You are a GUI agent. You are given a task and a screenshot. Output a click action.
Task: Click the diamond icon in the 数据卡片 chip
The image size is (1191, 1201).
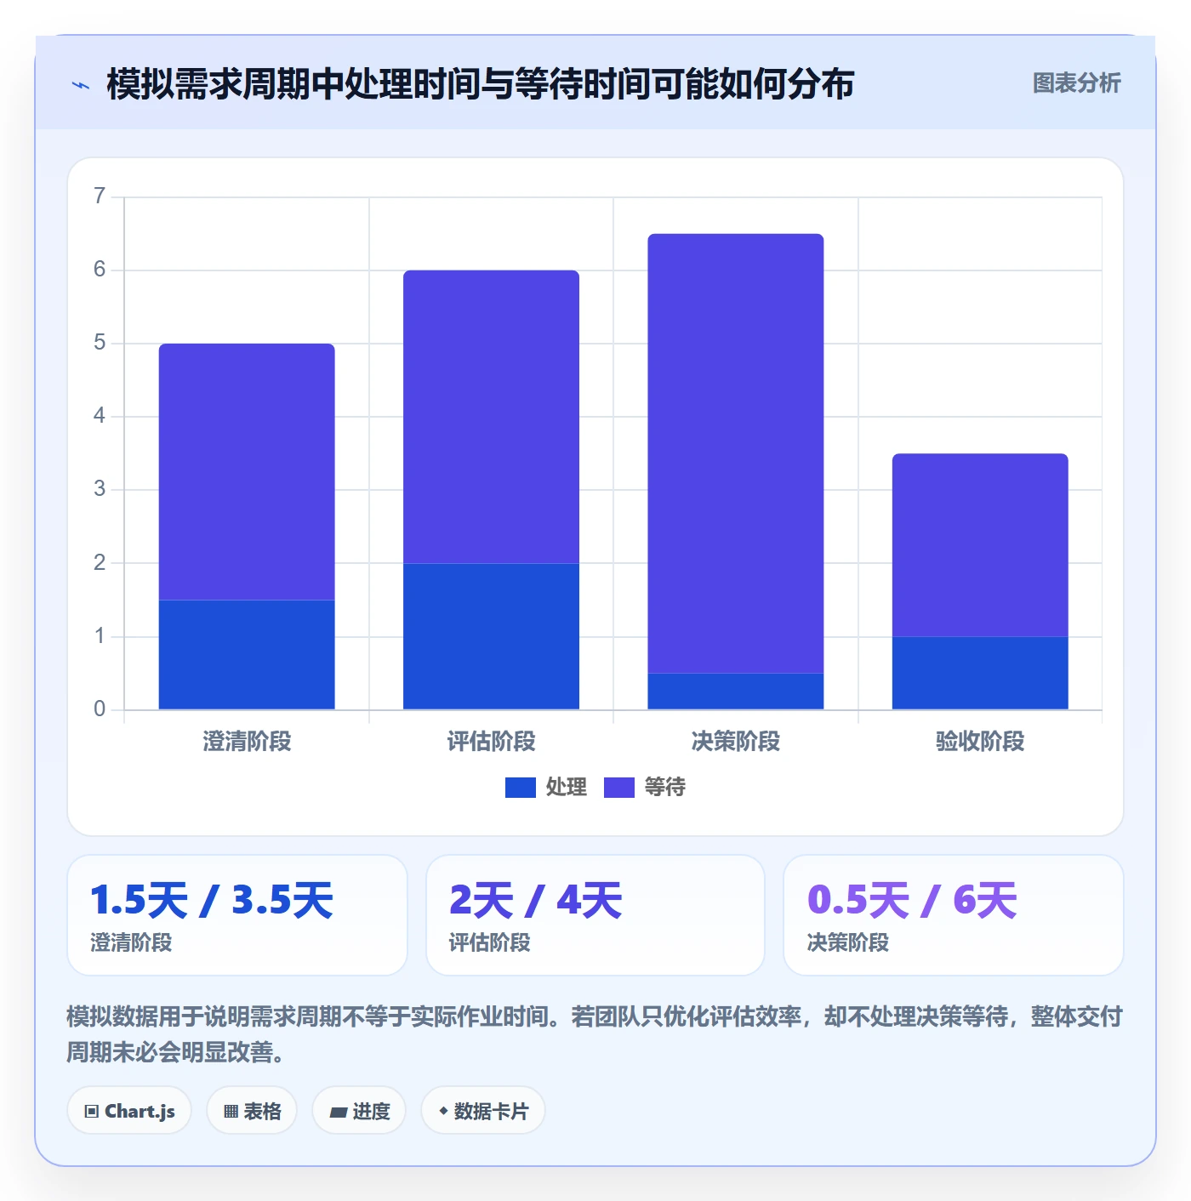tap(443, 1111)
